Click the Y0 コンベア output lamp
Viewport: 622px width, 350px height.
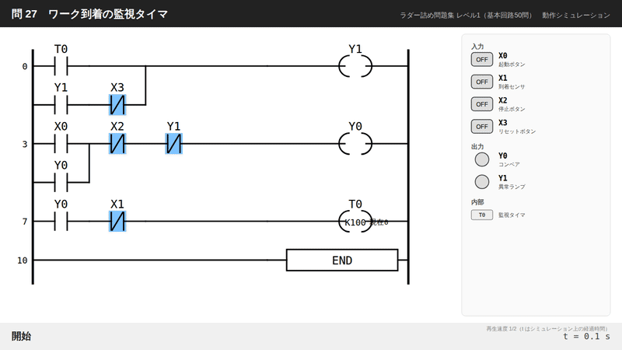coord(481,159)
